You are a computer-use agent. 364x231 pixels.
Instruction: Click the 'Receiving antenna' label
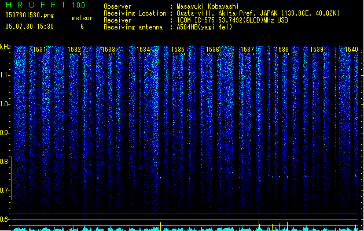tap(133, 27)
